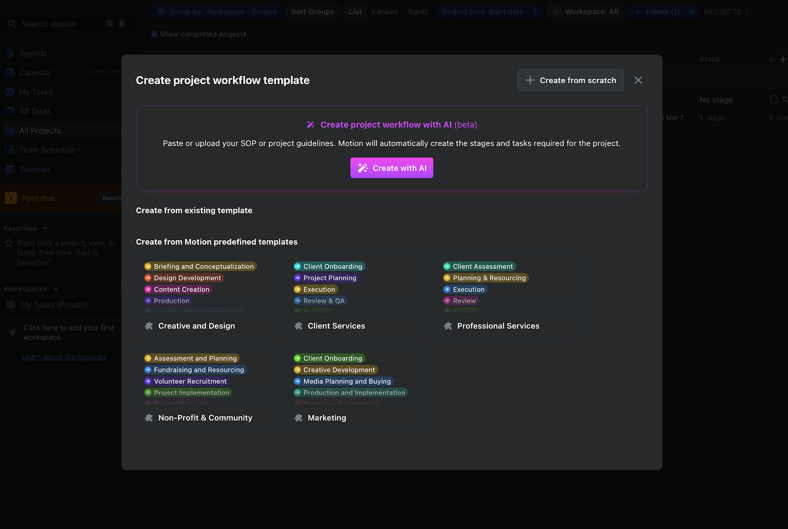Click the add your first workspace prompt
The height and width of the screenshot is (529, 788).
(x=62, y=333)
